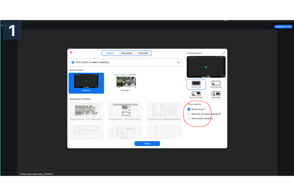Click the presenter layout preview image
Viewport: 294px width, 196px height.
(206, 67)
